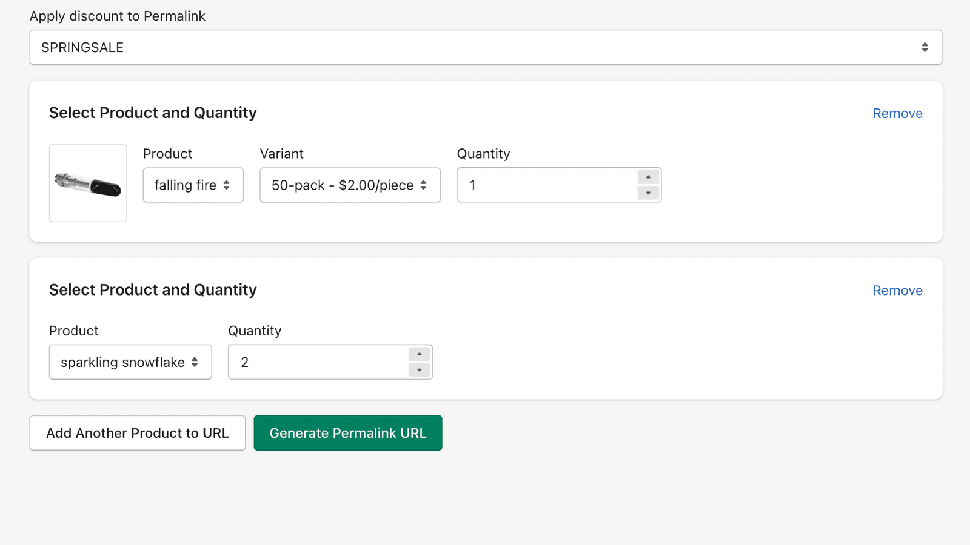This screenshot has height=545, width=970.
Task: Click the Add Another Product to URL button
Action: pyautogui.click(x=137, y=432)
